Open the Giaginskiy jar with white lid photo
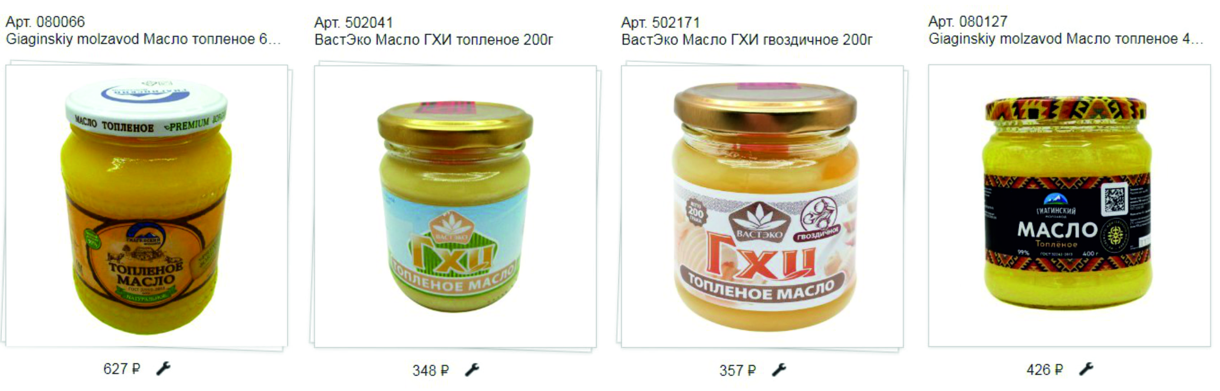The width and height of the screenshot is (1220, 391). click(146, 206)
